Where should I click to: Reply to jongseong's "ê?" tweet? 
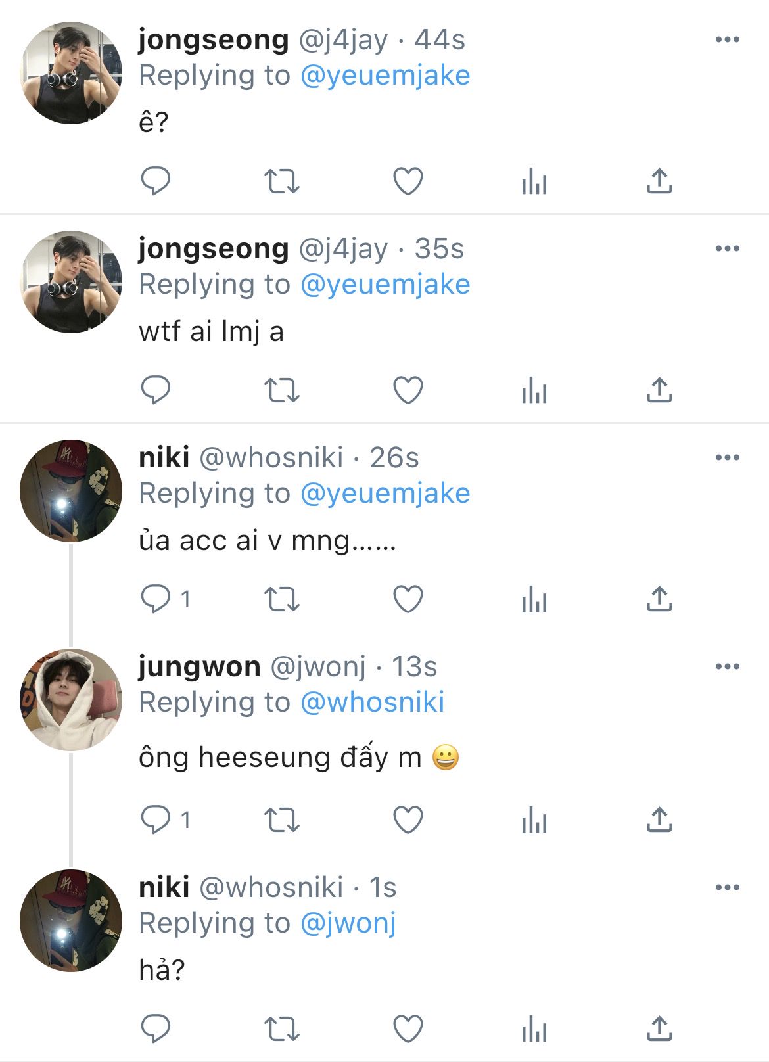tap(156, 181)
